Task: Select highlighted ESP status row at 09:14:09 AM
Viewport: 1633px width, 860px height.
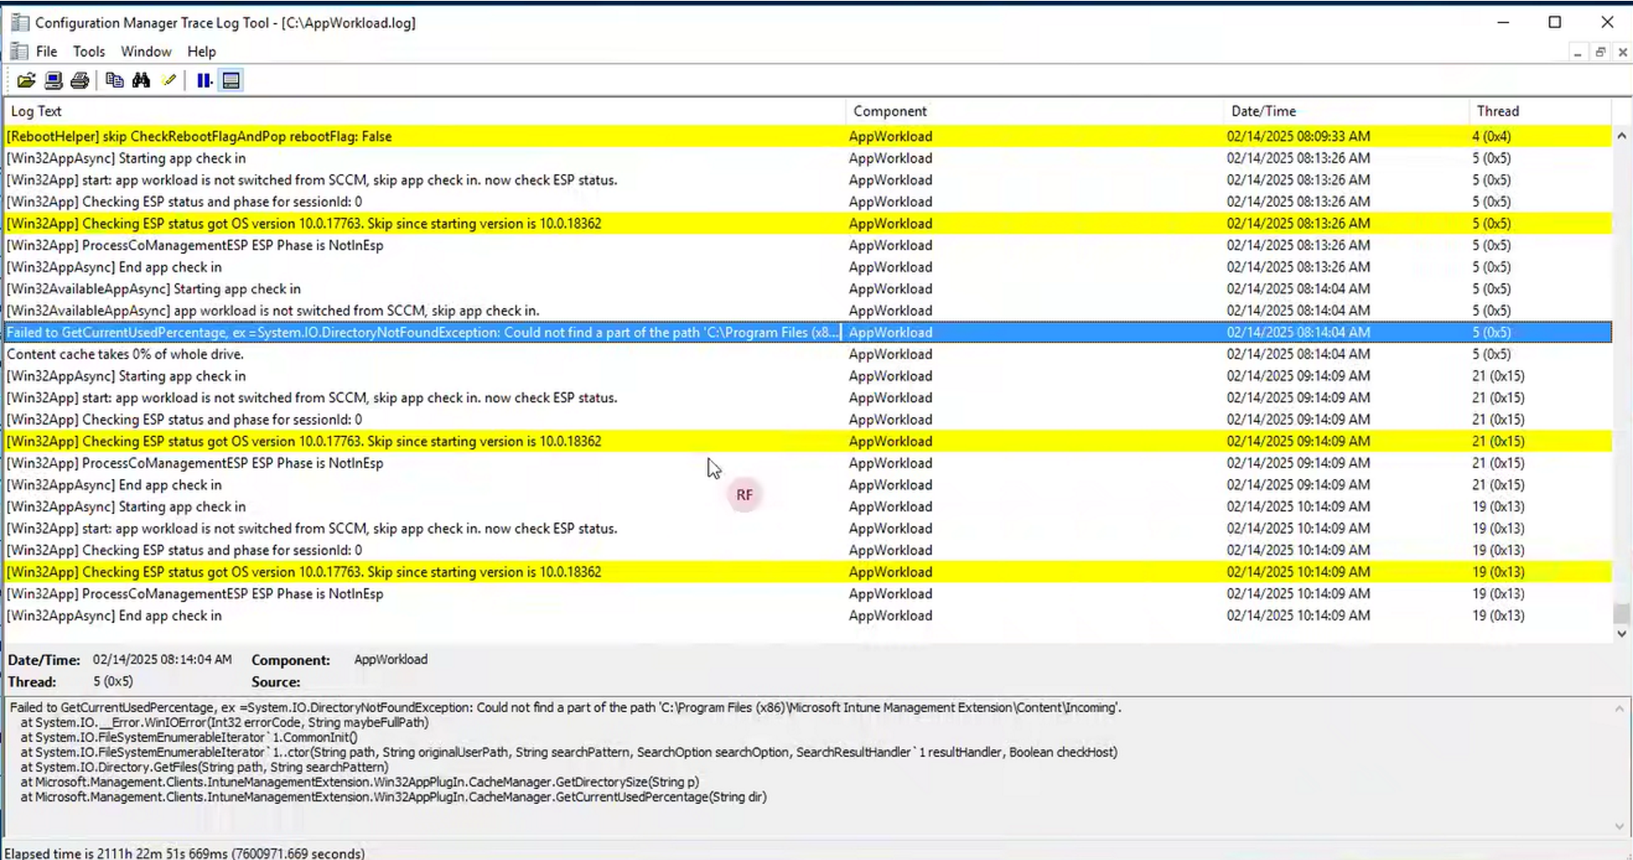Action: click(x=808, y=441)
